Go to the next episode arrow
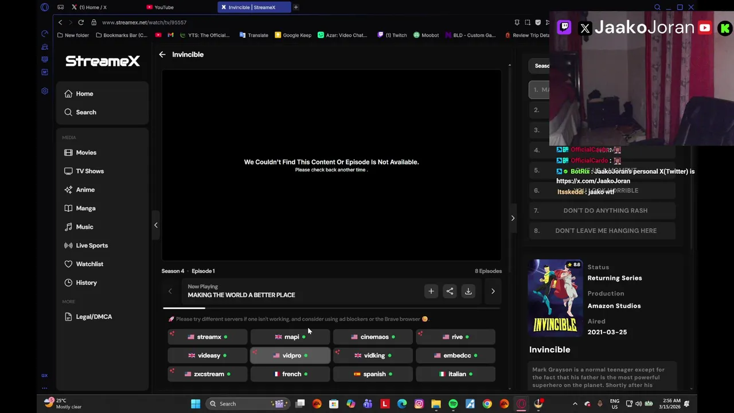The width and height of the screenshot is (734, 413). (493, 291)
